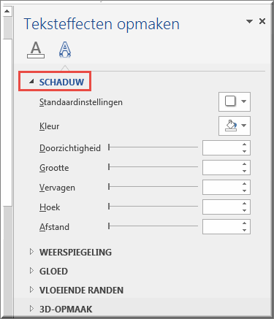Click the scrollbar up arrow at left
Screen dimensions: 274x319
[7, 11]
